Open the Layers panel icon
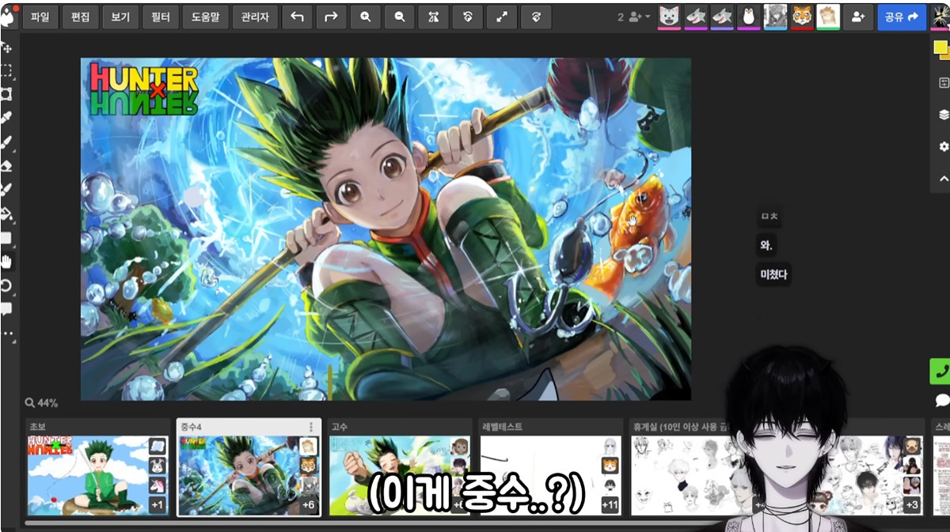 tap(943, 115)
